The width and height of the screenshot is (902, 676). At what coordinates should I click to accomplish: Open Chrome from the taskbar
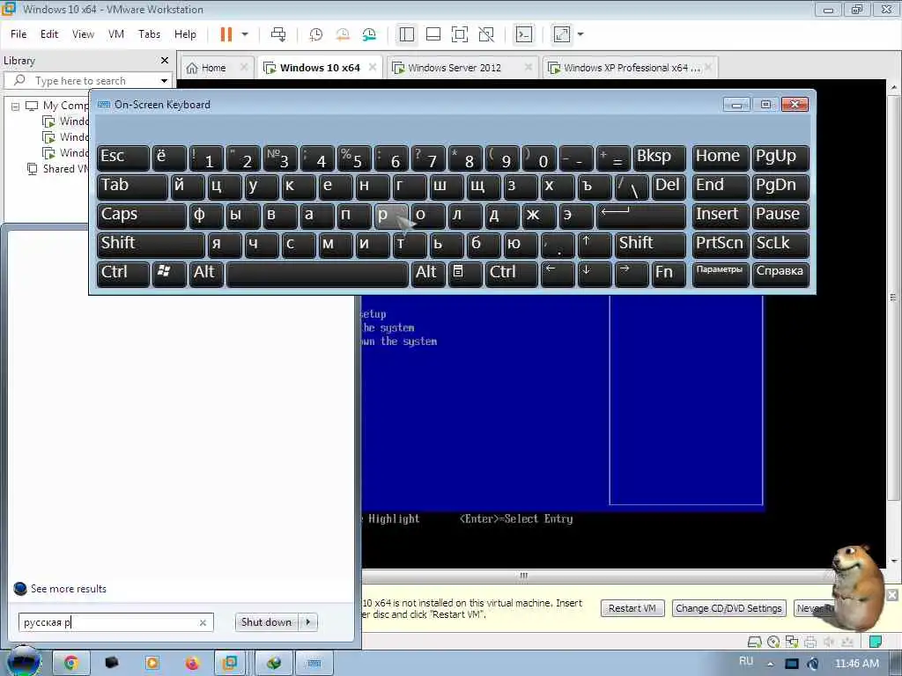pos(70,664)
